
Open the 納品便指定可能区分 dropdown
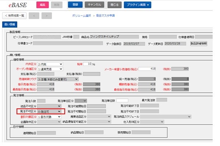point(99,122)
